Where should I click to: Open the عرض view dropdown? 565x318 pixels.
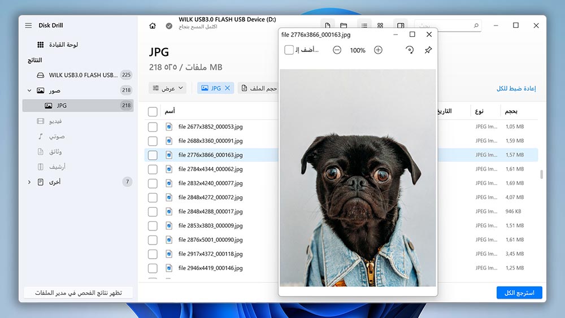(x=168, y=88)
